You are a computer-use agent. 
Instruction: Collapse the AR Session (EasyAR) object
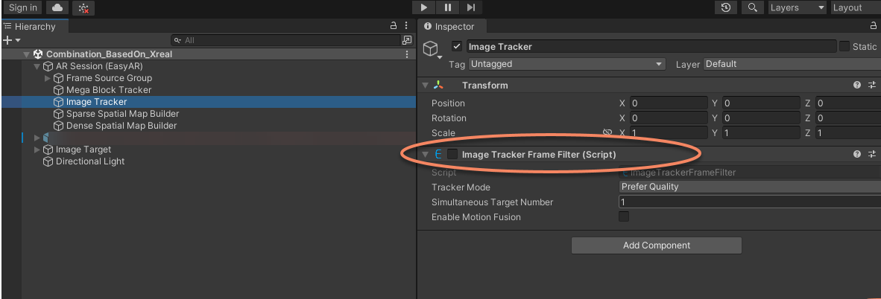pyautogui.click(x=37, y=66)
